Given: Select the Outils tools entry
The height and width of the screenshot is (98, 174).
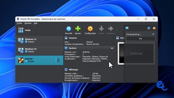Looking at the screenshot, I should coord(39,30).
